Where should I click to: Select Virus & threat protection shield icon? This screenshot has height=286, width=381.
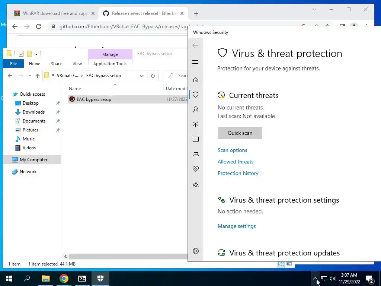pyautogui.click(x=196, y=95)
